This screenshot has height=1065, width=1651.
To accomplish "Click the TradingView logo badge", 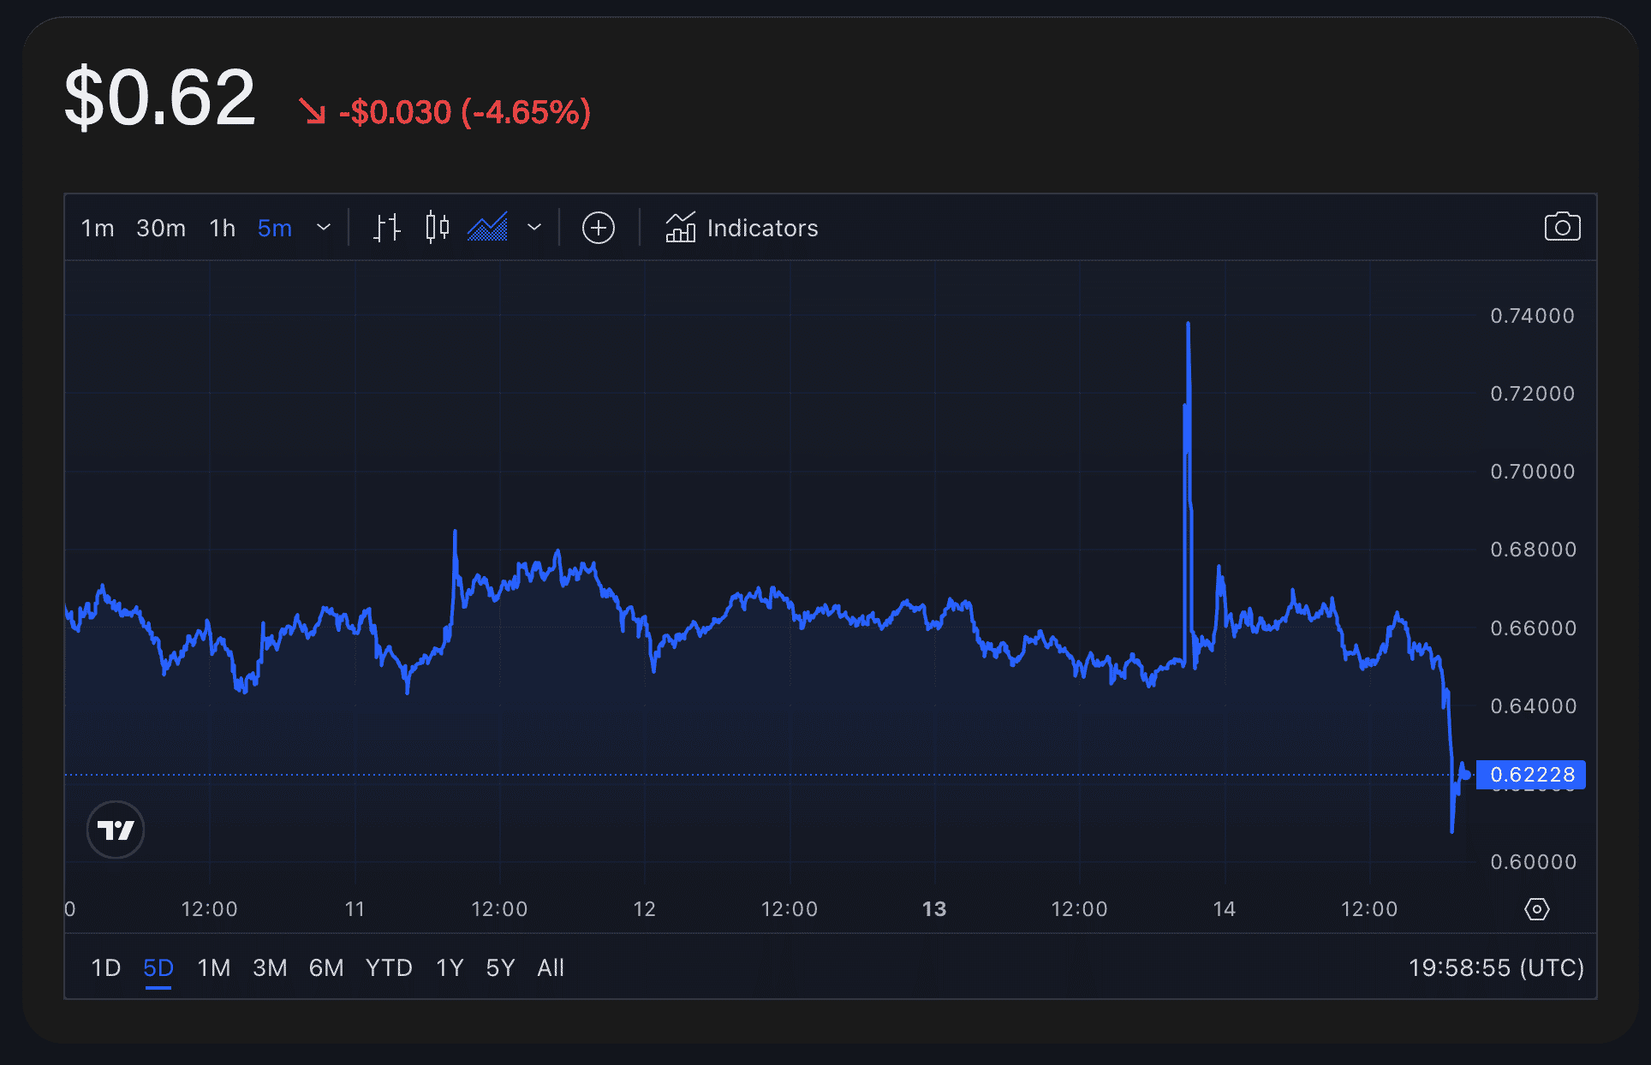I will click(x=116, y=830).
